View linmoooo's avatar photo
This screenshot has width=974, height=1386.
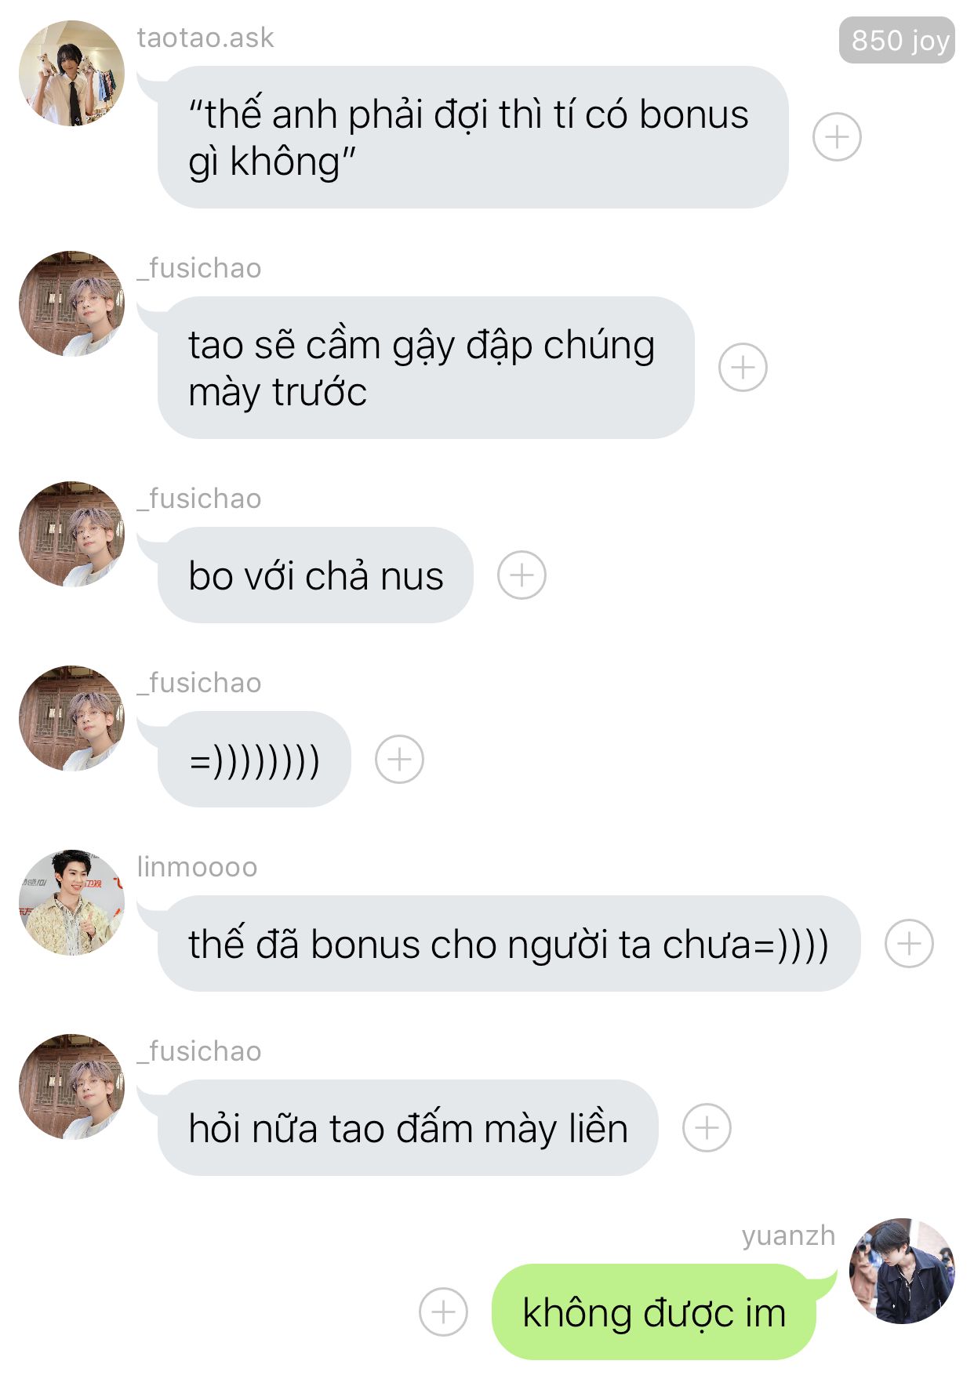pos(71,902)
